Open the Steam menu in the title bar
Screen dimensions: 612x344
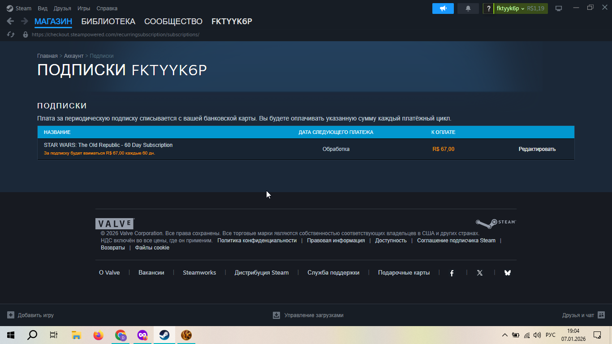pos(19,9)
